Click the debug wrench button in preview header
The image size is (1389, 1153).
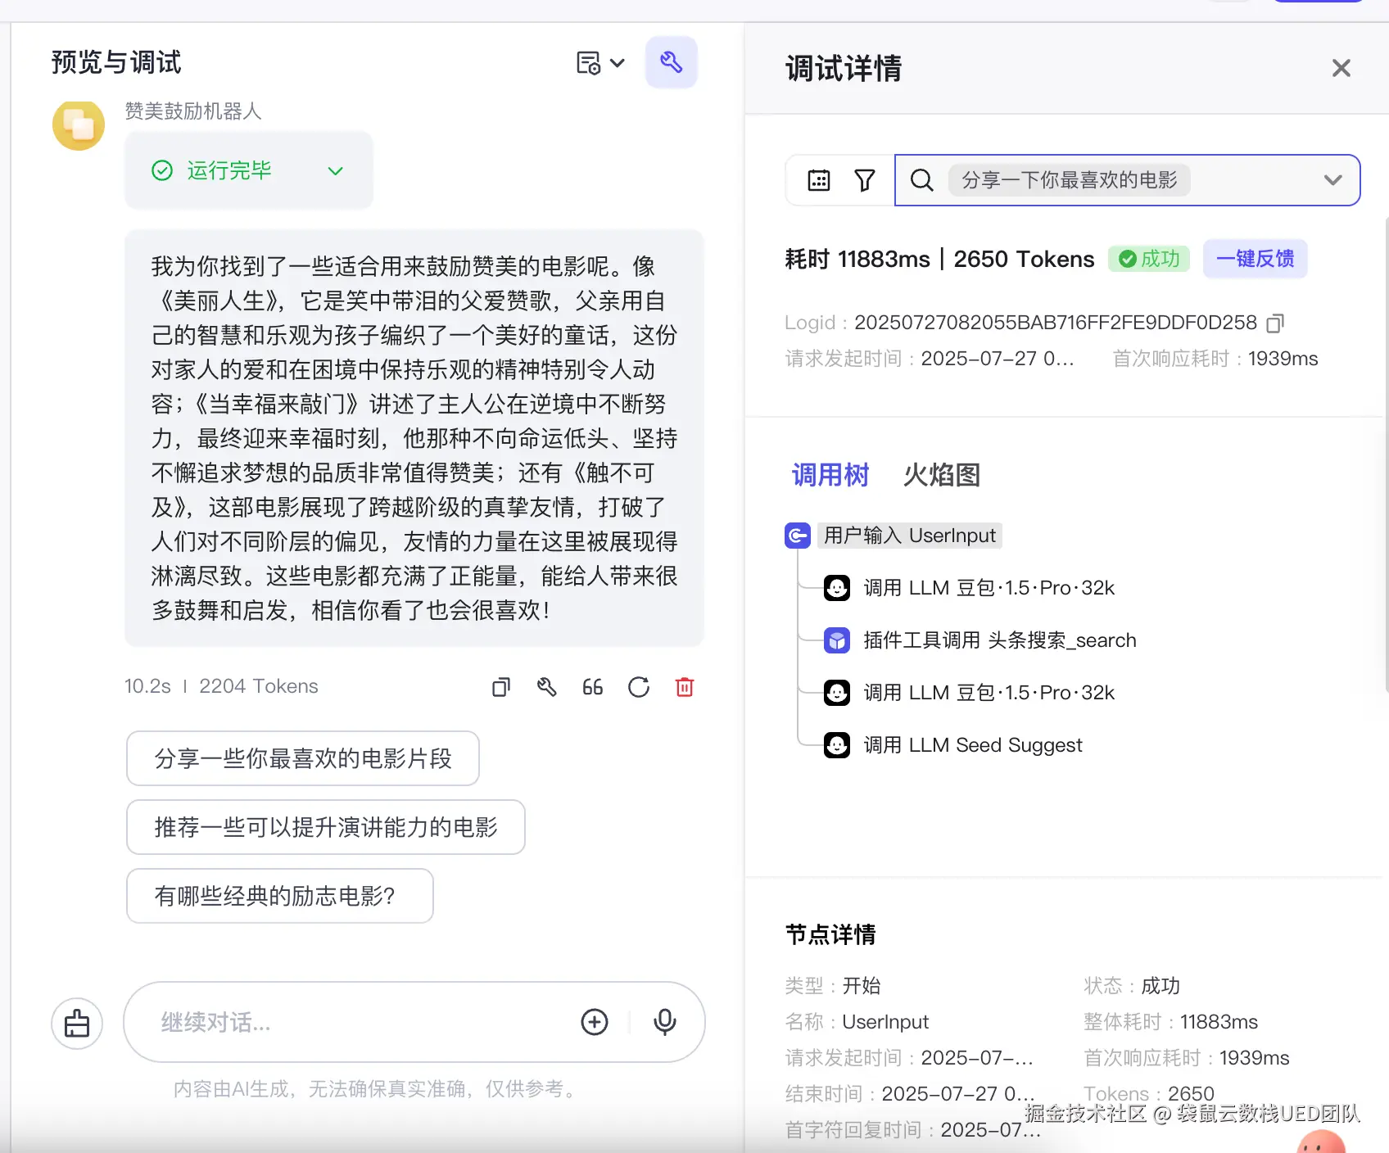671,62
